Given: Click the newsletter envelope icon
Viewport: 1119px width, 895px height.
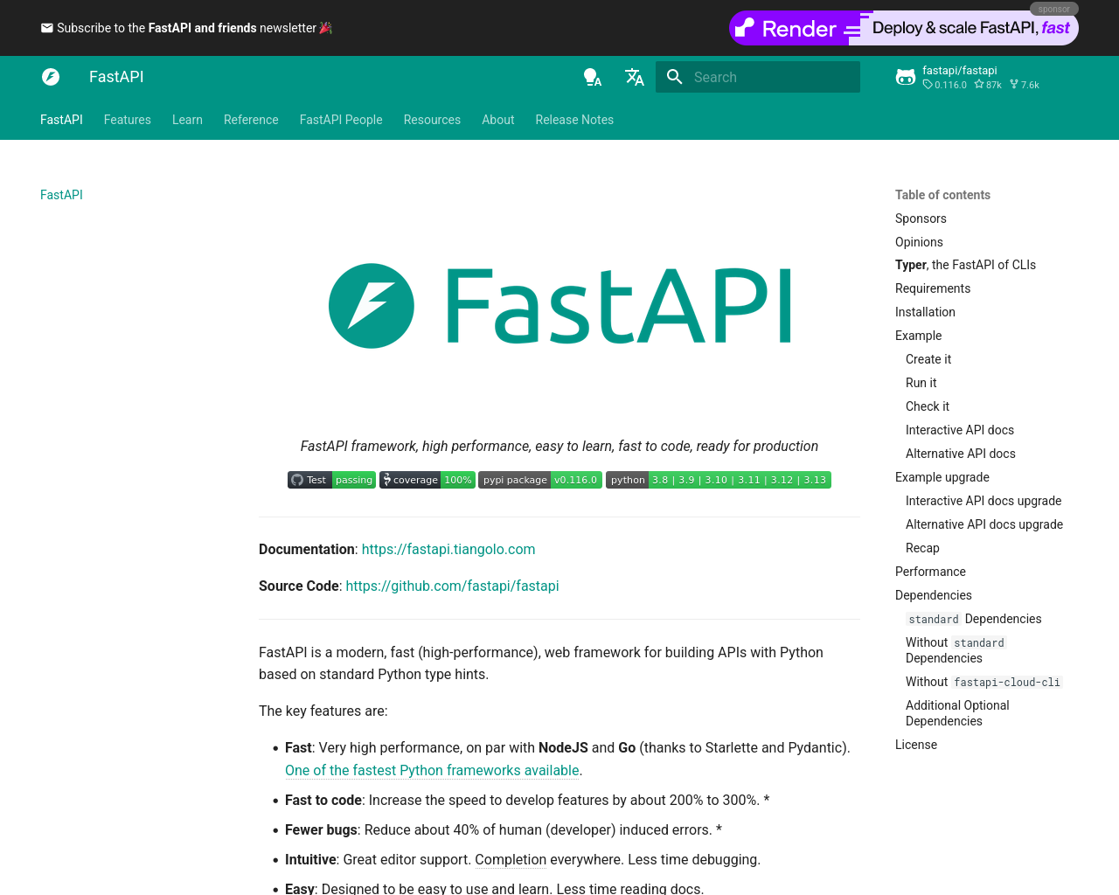Looking at the screenshot, I should coord(47,28).
